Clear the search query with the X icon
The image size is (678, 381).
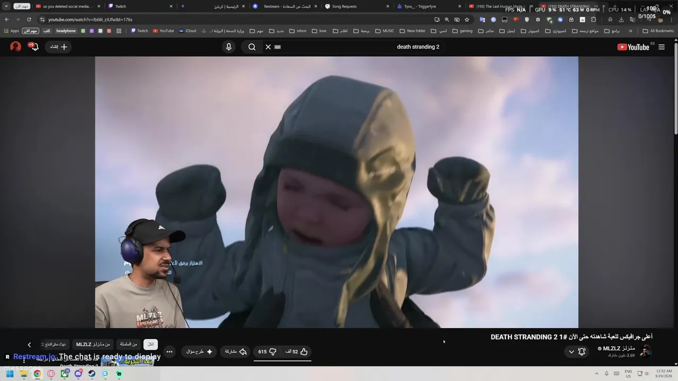point(268,47)
